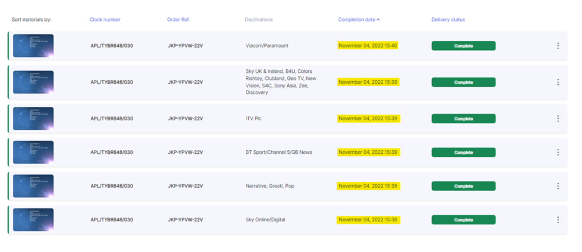Sort materials by Delivery status
Image resolution: width=582 pixels, height=252 pixels.
click(448, 20)
